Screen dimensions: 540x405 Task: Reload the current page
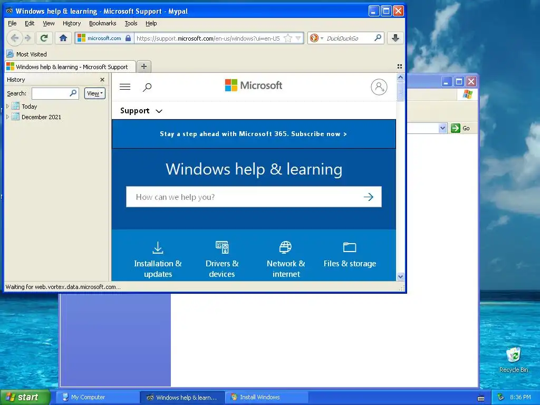(44, 38)
